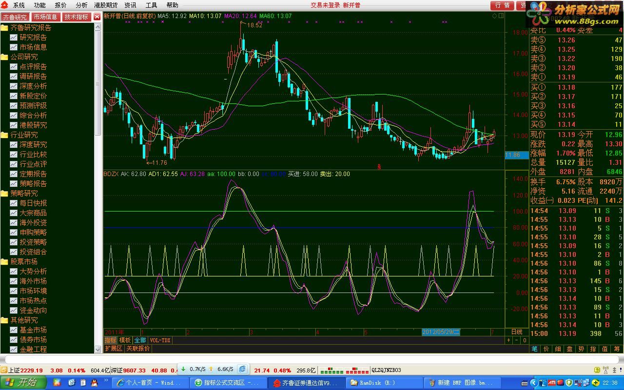The height and width of the screenshot is (390, 624).
Task: Click the plus zoom button beside VOL-TDX bar
Action: coord(509,340)
